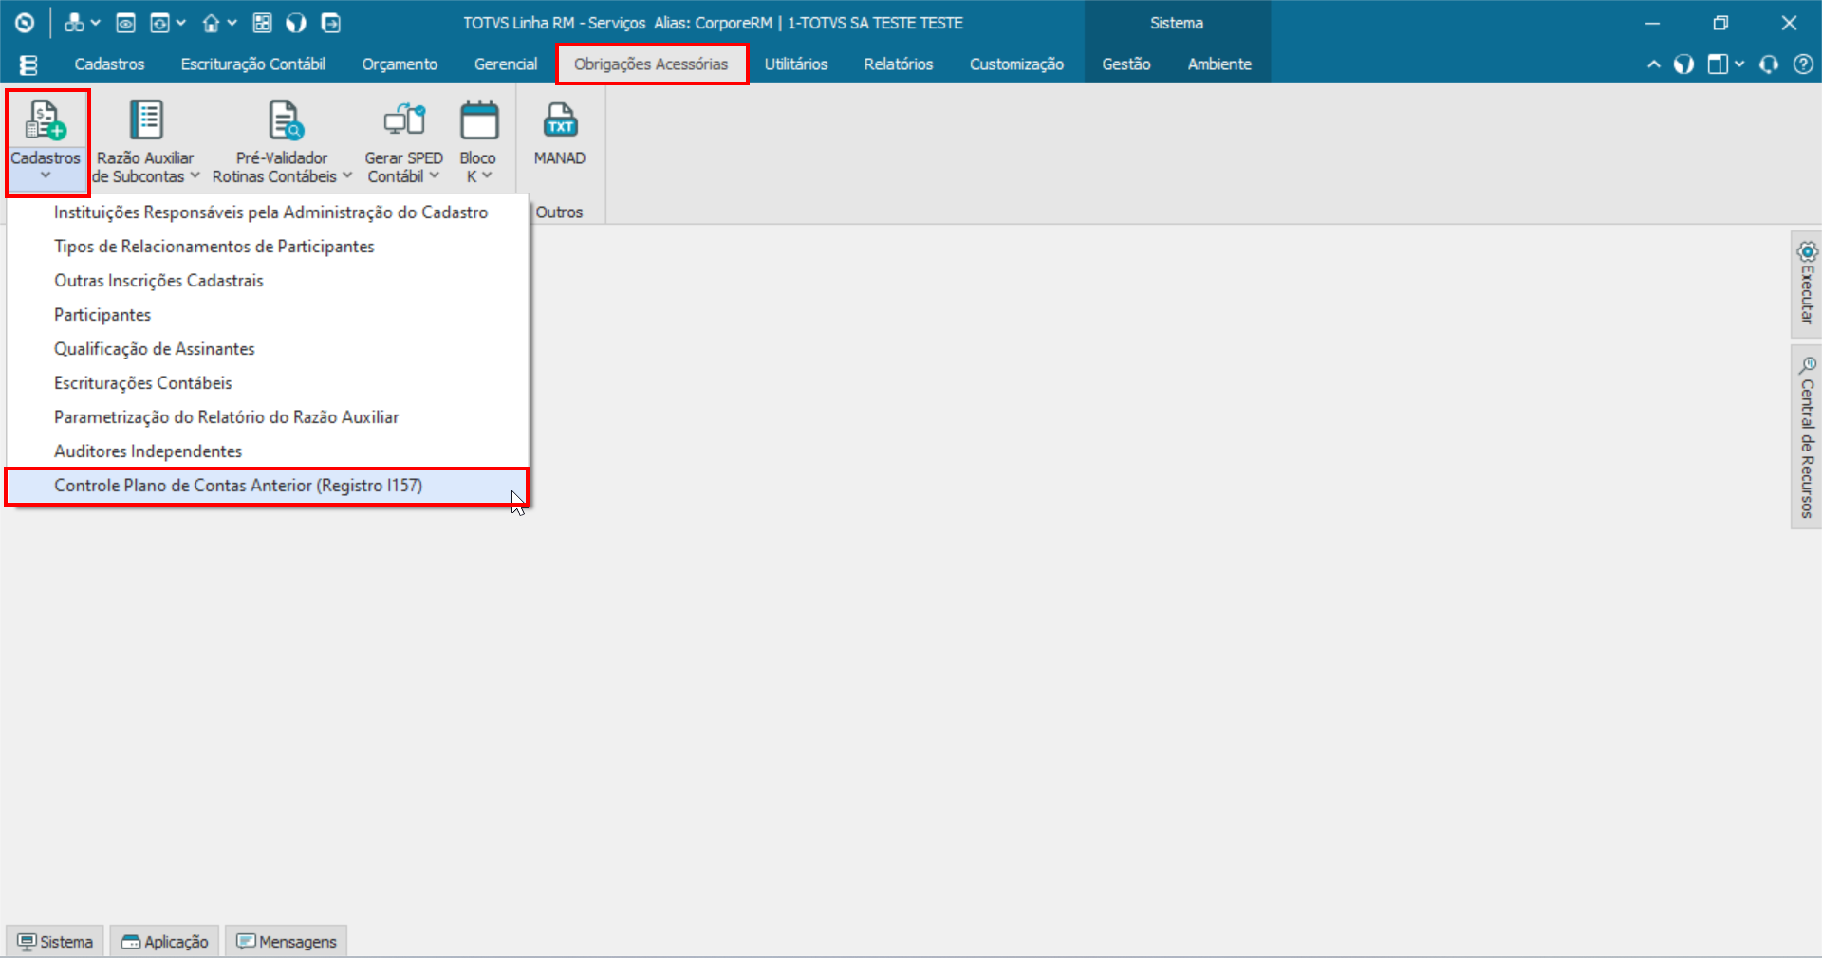Open the Executar side panel
The height and width of the screenshot is (958, 1822).
[x=1806, y=285]
